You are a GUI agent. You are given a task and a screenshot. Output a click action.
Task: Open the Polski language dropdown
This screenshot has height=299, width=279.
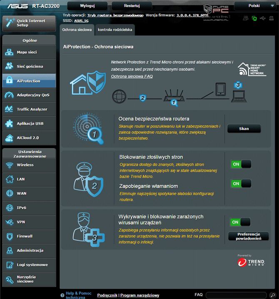click(255, 6)
